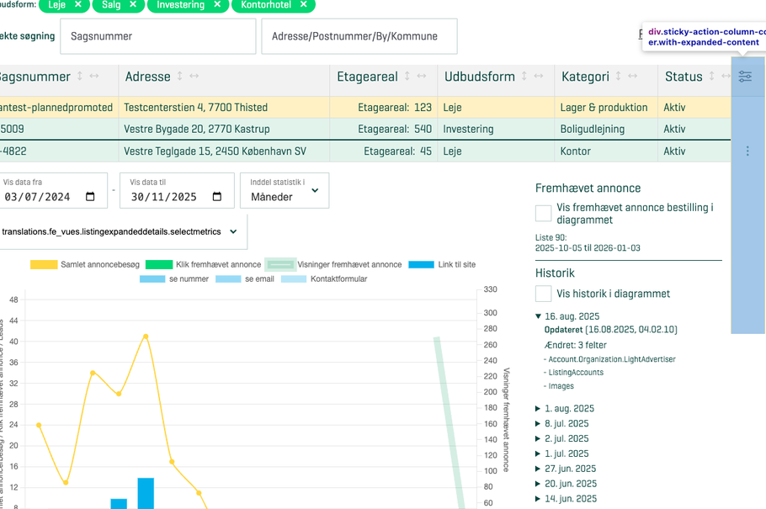This screenshot has height=509, width=766.
Task: Remove the Leje filter chip
Action: point(78,5)
